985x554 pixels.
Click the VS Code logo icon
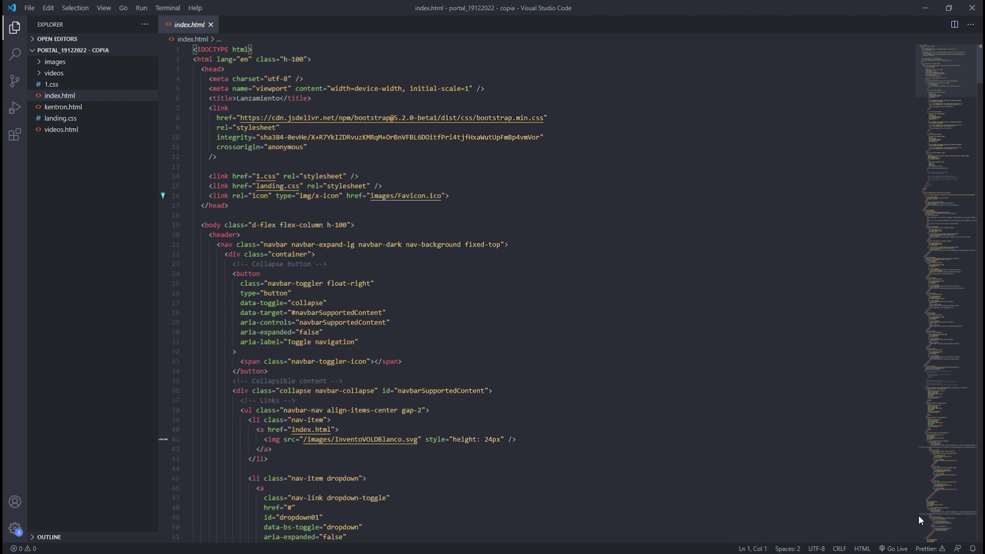click(12, 8)
